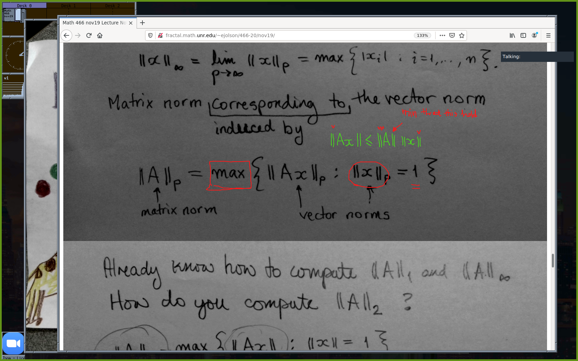Reset the 133% zoom level
This screenshot has height=361, width=578.
[422, 35]
